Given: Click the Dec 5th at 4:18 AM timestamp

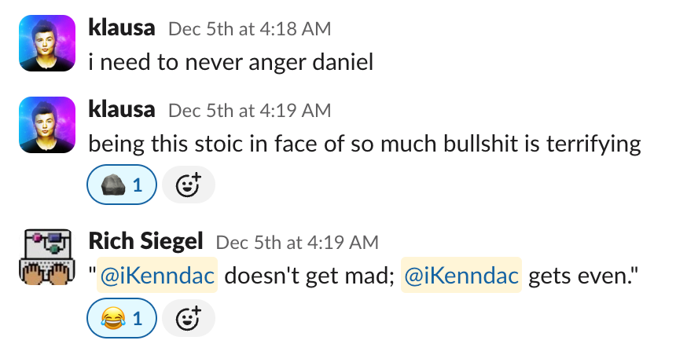Looking at the screenshot, I should tap(249, 30).
